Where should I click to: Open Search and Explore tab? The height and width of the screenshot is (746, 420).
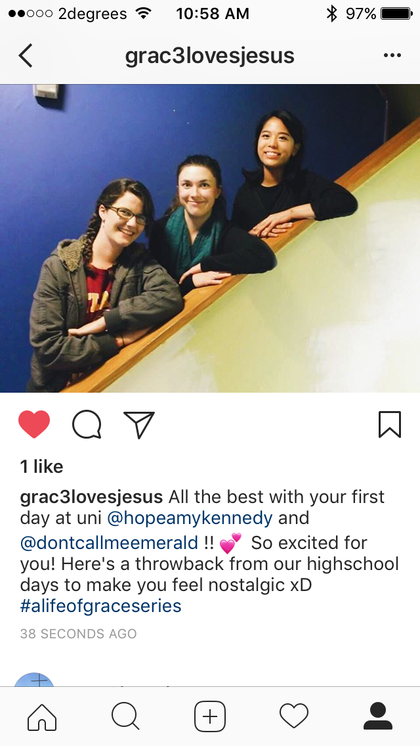[125, 716]
